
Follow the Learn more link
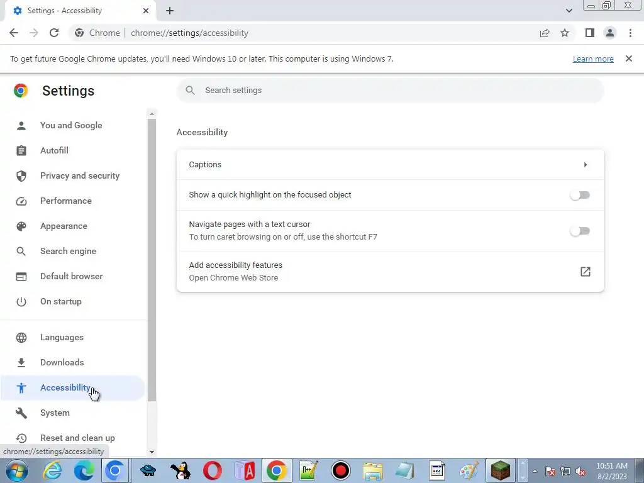click(x=593, y=58)
